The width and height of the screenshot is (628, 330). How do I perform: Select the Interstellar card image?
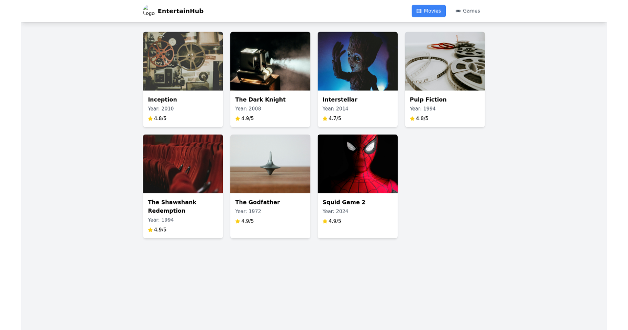coord(357,61)
